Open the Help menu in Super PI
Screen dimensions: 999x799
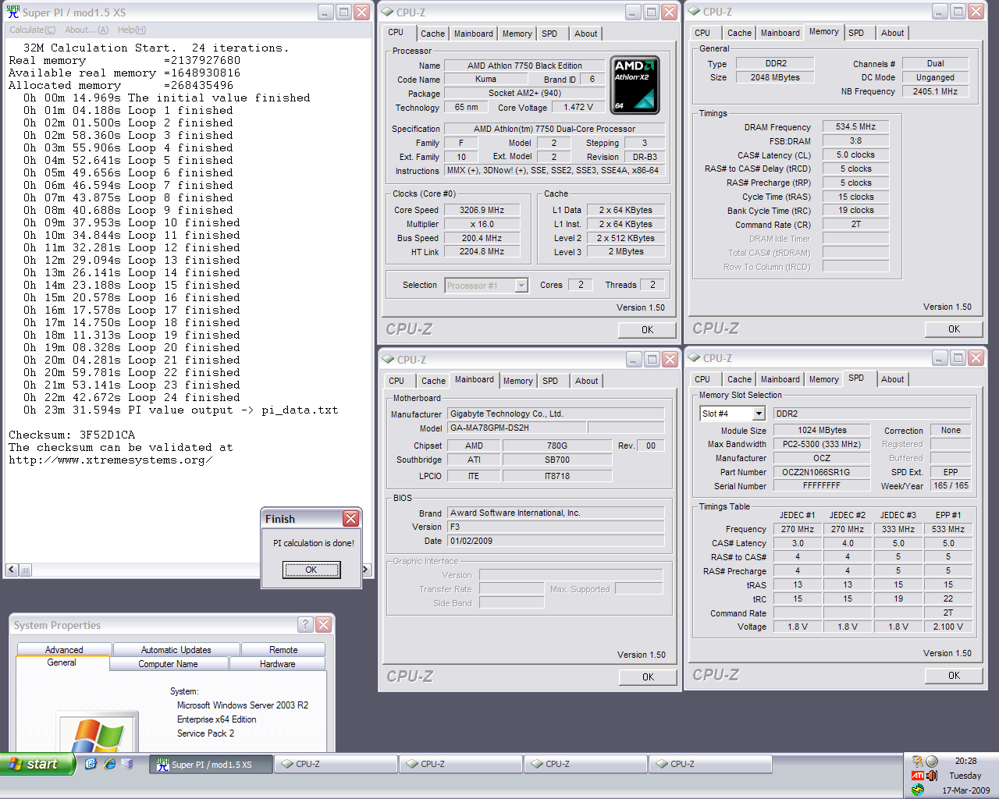(x=132, y=30)
